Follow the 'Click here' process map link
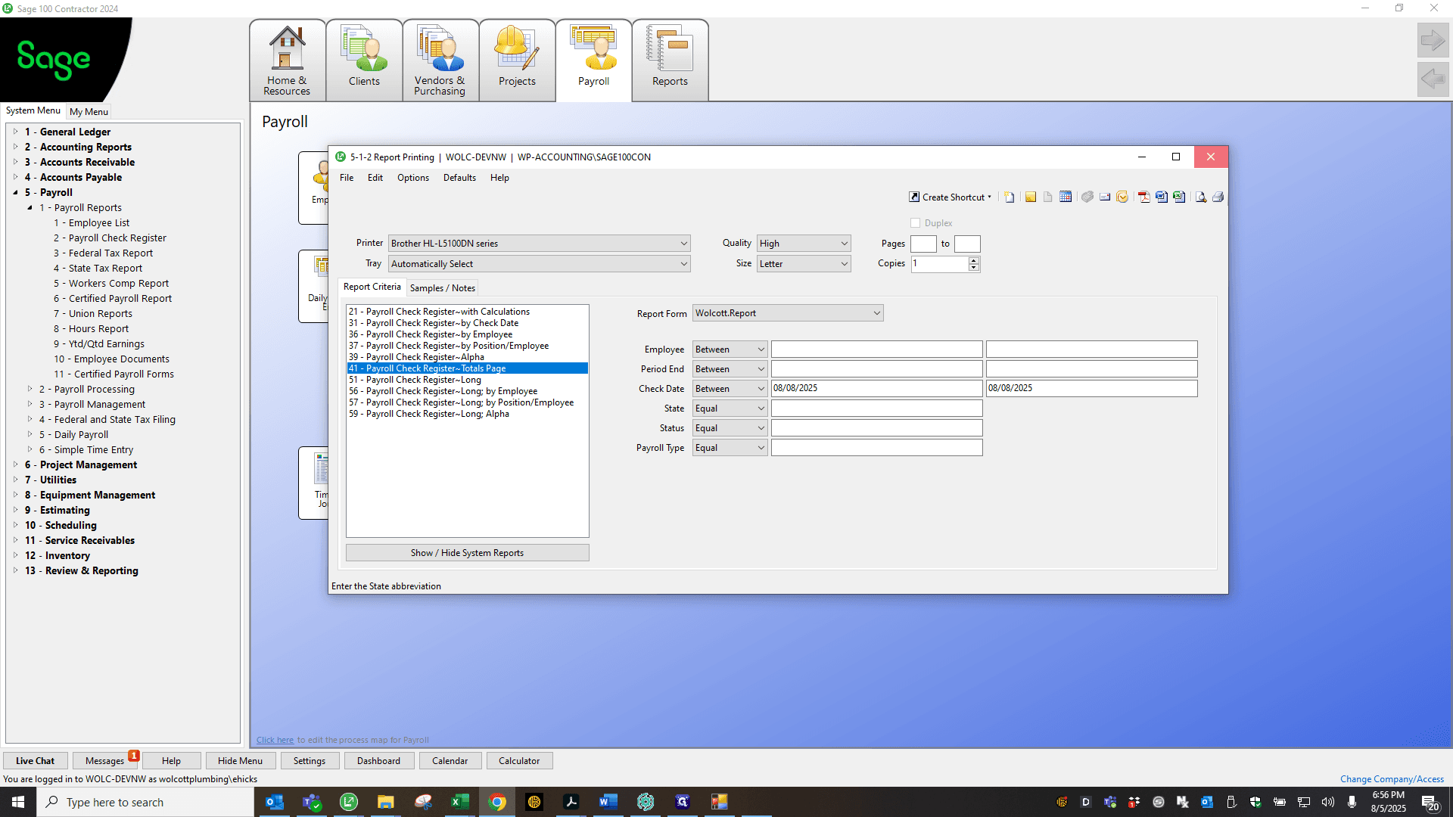 point(275,740)
